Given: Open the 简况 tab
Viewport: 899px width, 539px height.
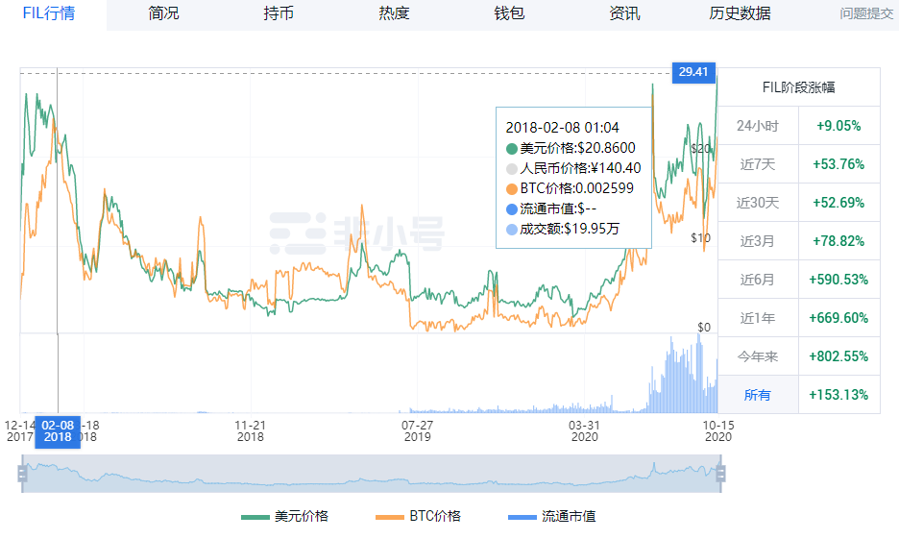Looking at the screenshot, I should point(163,13).
